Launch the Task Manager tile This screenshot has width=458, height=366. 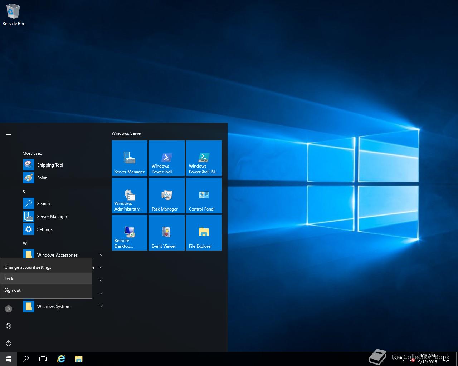[x=167, y=196]
